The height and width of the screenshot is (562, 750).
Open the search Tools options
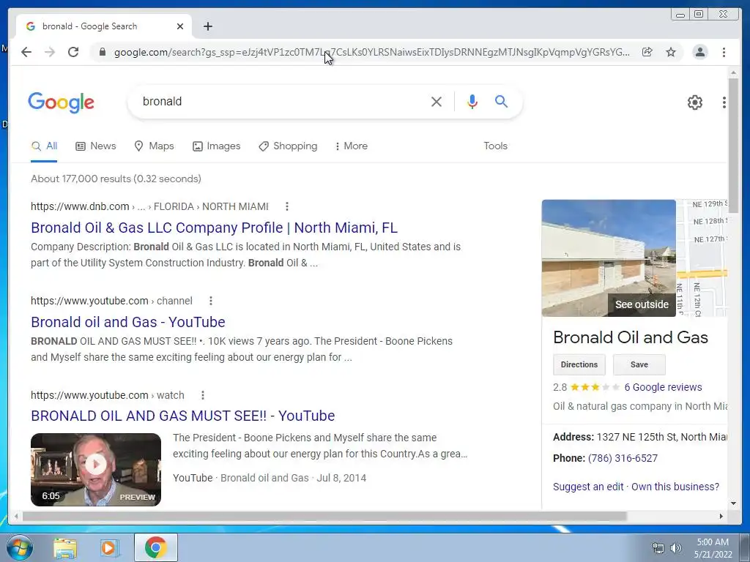point(495,146)
